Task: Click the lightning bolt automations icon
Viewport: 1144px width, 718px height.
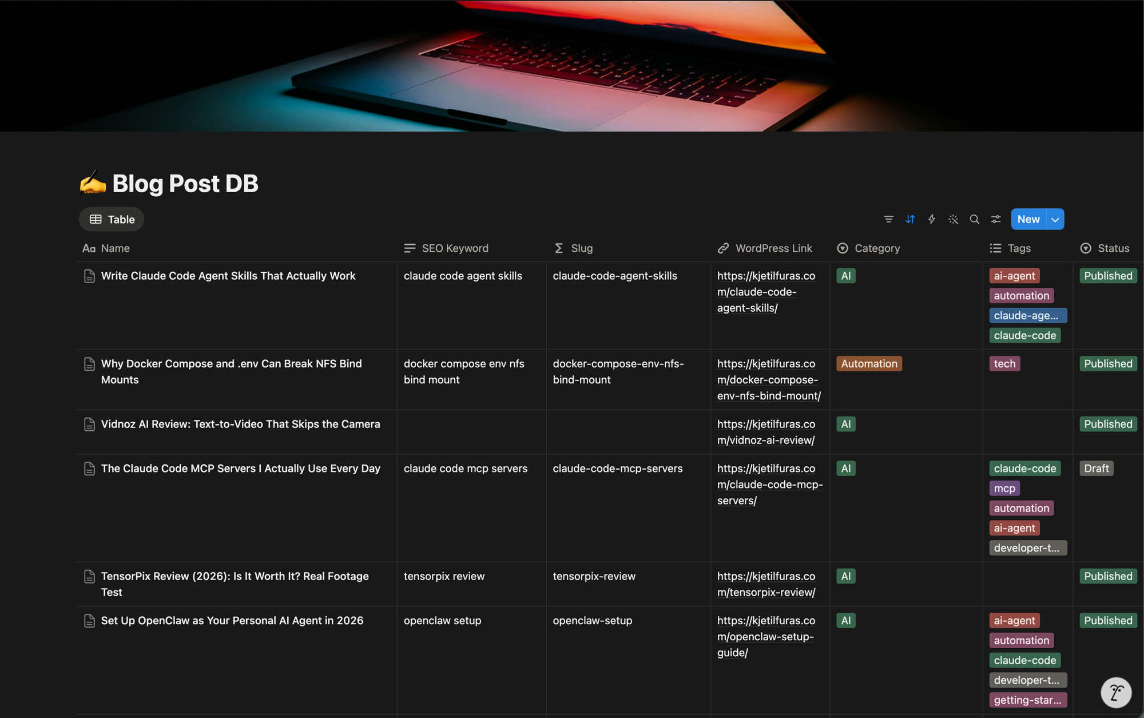Action: pyautogui.click(x=932, y=219)
